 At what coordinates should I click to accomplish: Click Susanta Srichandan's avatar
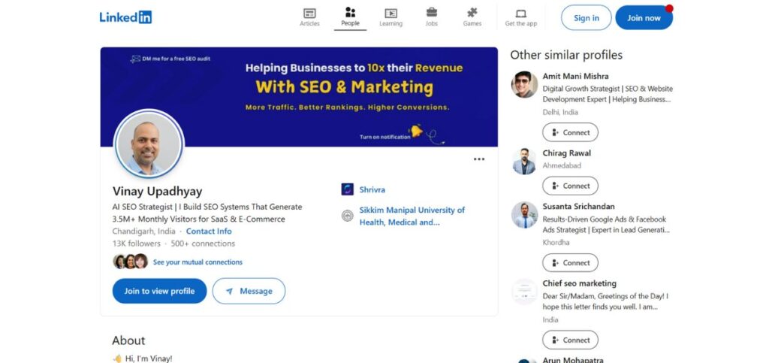524,215
